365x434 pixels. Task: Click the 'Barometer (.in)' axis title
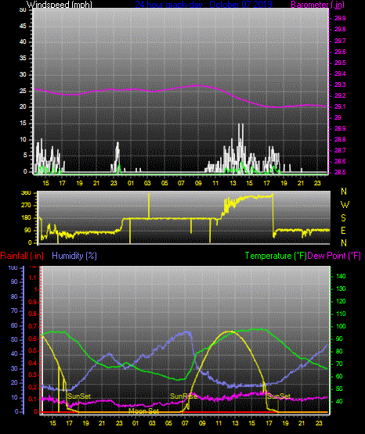click(317, 5)
